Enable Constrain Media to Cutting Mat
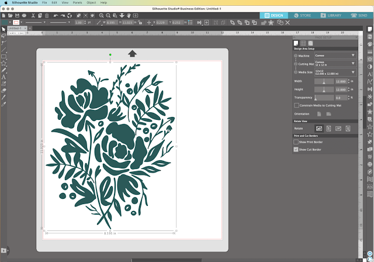 tap(296, 105)
